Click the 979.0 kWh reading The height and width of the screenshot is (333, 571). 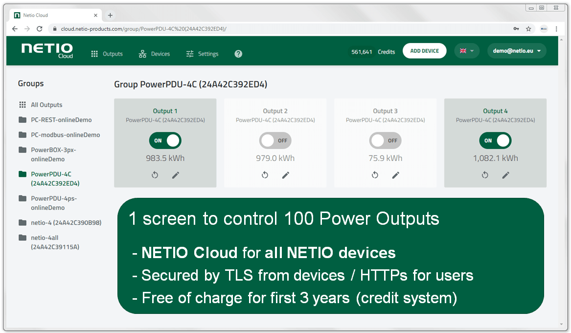pyautogui.click(x=275, y=158)
